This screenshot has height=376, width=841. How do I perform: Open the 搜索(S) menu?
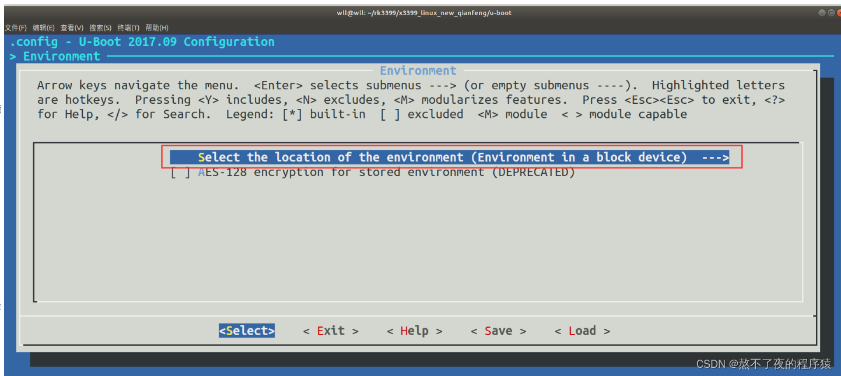[100, 27]
